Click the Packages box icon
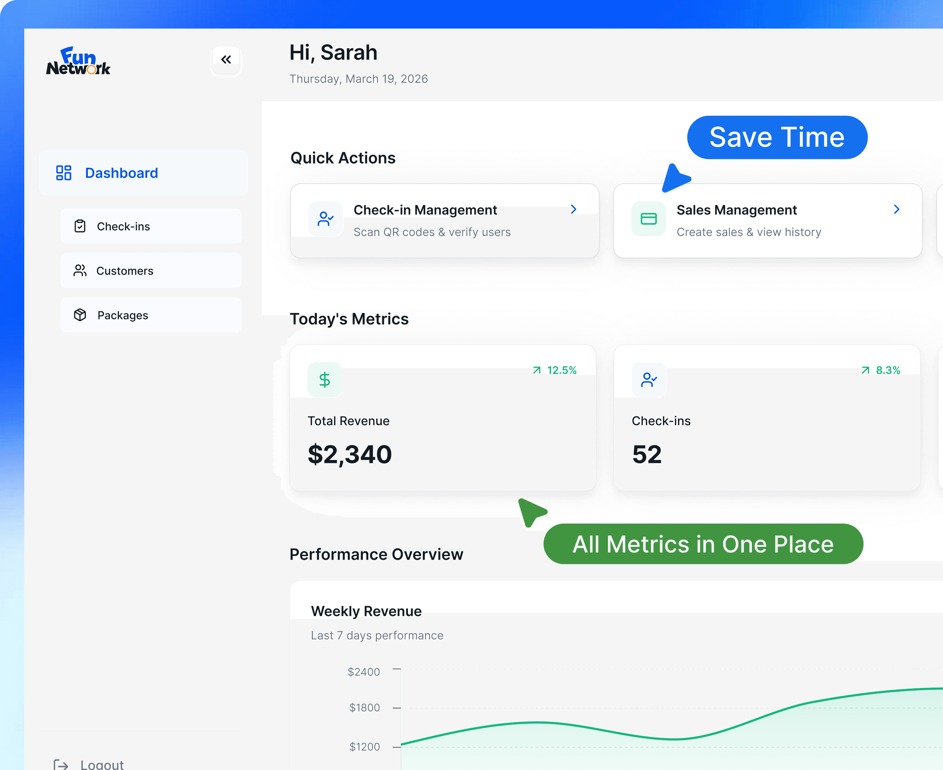 pyautogui.click(x=80, y=315)
